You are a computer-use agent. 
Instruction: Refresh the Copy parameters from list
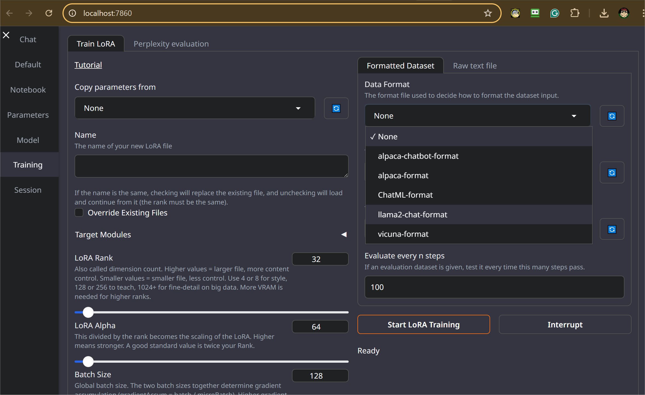click(336, 108)
